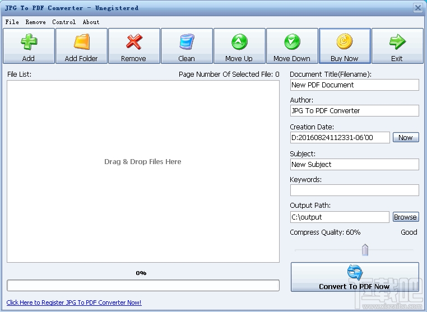Screen dimensions: 427x312
Task: Open the Control menu
Action: [64, 22]
